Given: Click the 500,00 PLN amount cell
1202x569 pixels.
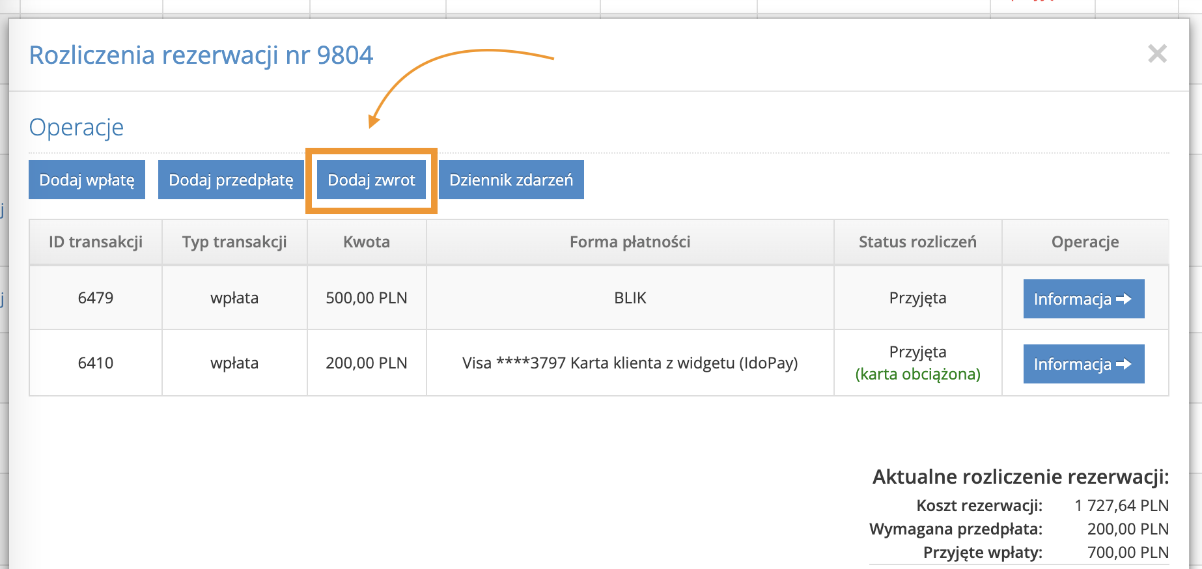Looking at the screenshot, I should tap(367, 298).
